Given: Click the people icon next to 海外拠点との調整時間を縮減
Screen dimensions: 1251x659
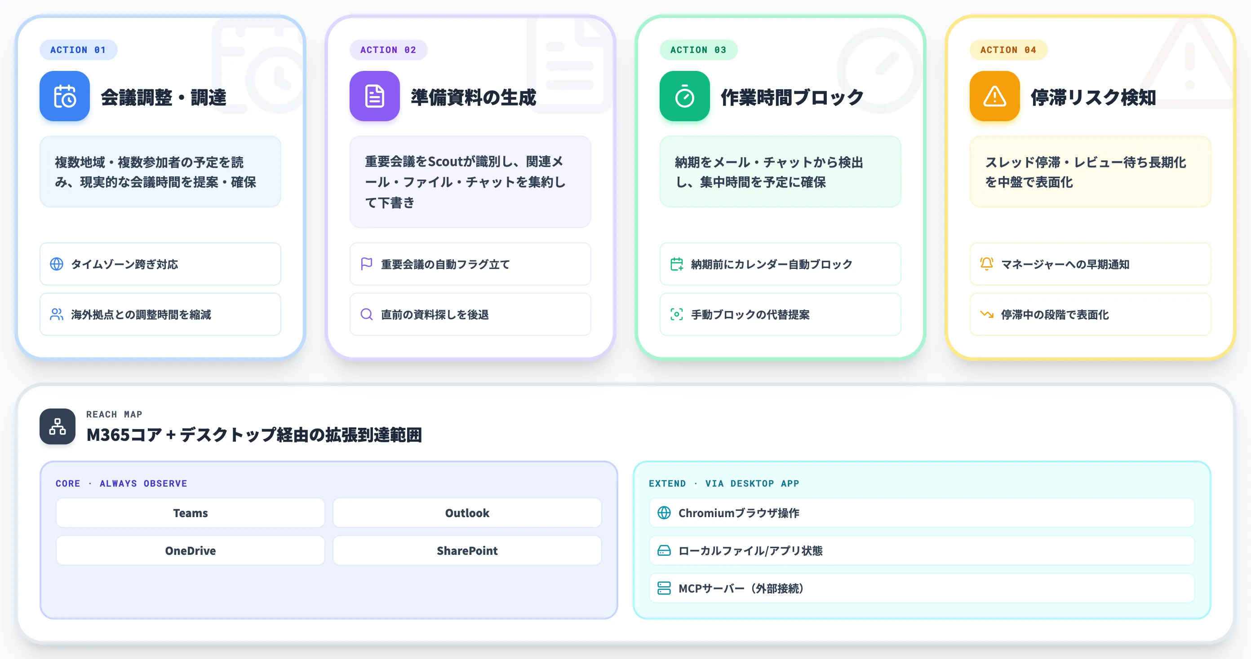Looking at the screenshot, I should pyautogui.click(x=57, y=314).
